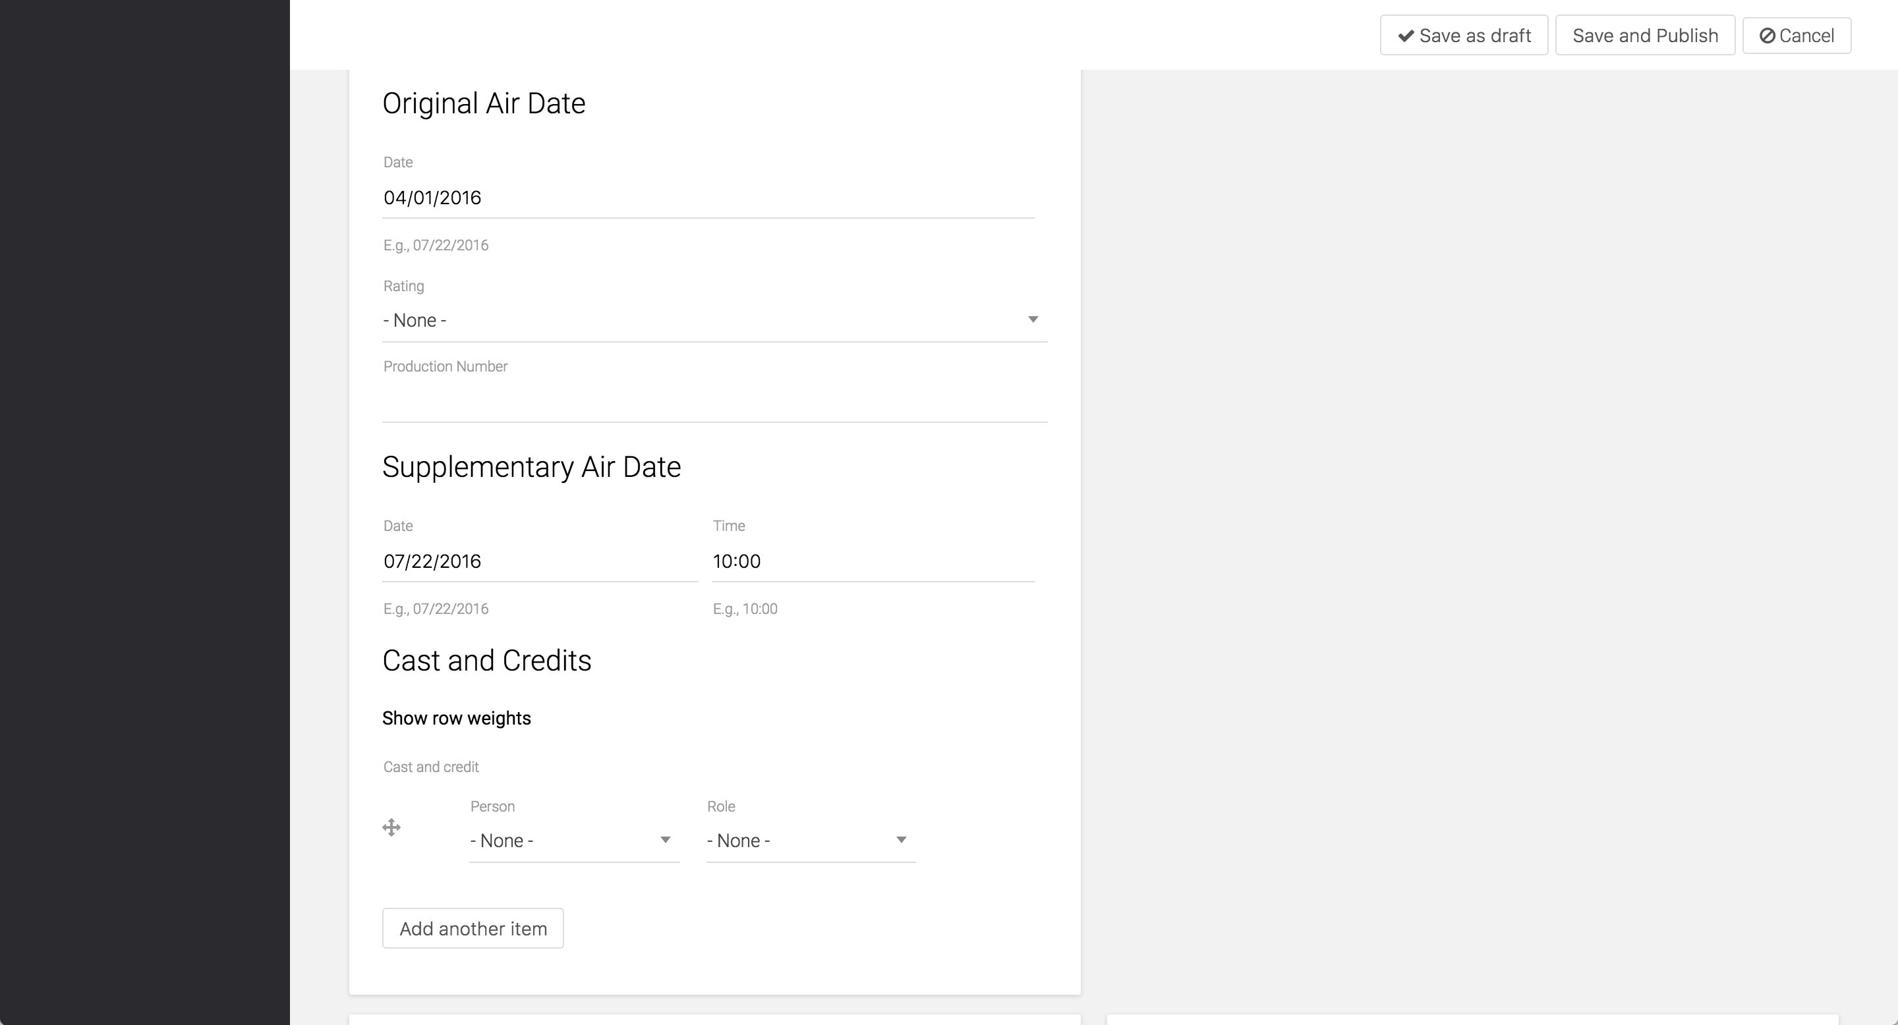Toggle Show row weights
The width and height of the screenshot is (1898, 1025).
click(x=456, y=718)
